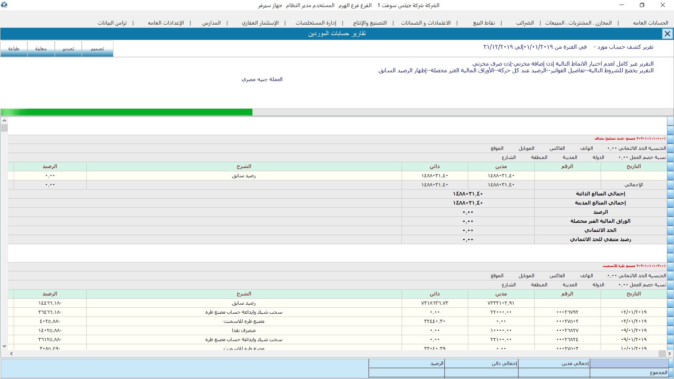Select supplier heading مصنع طره للاسمنت
The height and width of the screenshot is (379, 674).
(x=634, y=266)
